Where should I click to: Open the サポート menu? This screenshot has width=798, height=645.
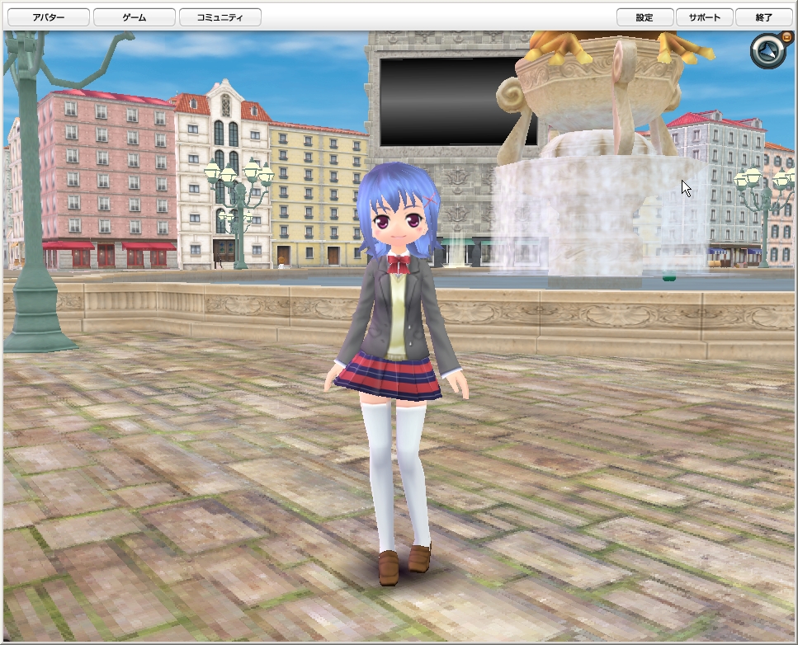(705, 17)
